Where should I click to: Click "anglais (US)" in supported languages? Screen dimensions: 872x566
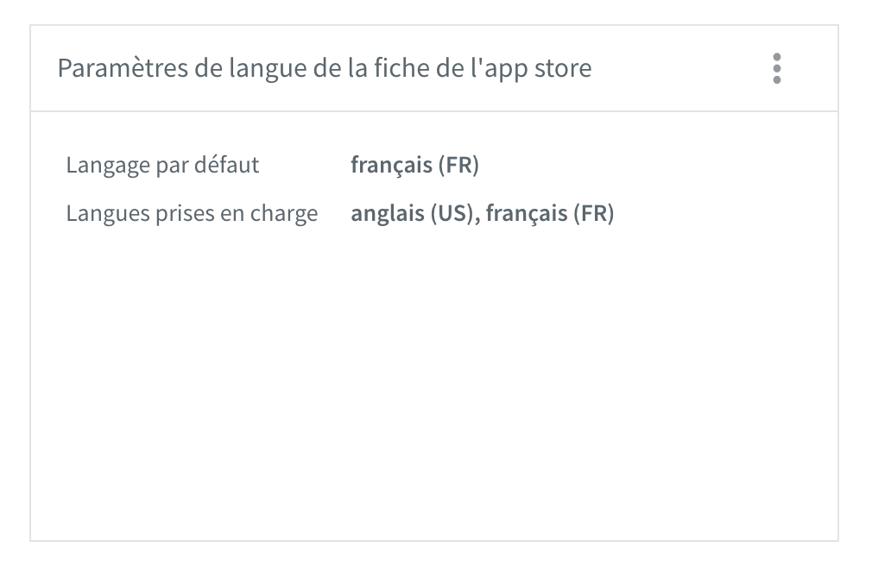click(x=412, y=213)
